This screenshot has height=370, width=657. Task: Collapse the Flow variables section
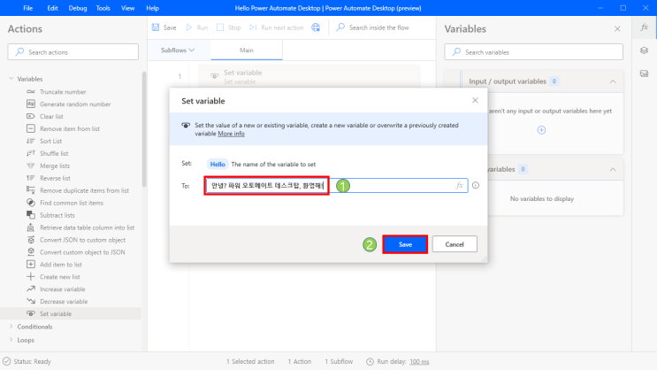613,169
